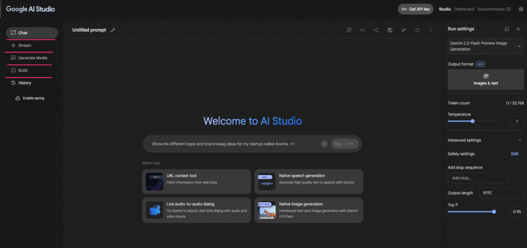Screen dimensions: 527x248
Task: Click the share prompt icon
Action: [x=376, y=30]
